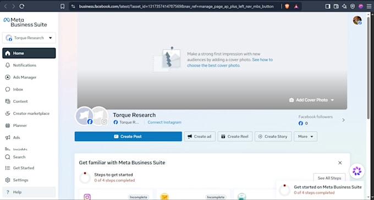Screen dimensions: 374x200
Task: Open Creator marketplace
Action: coord(29,114)
